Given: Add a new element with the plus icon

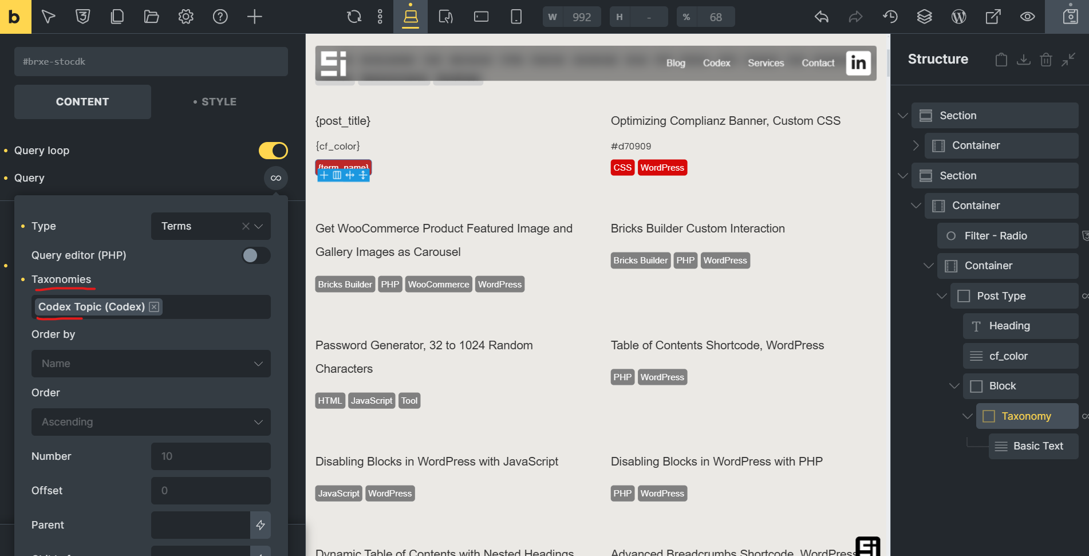Looking at the screenshot, I should pyautogui.click(x=254, y=17).
